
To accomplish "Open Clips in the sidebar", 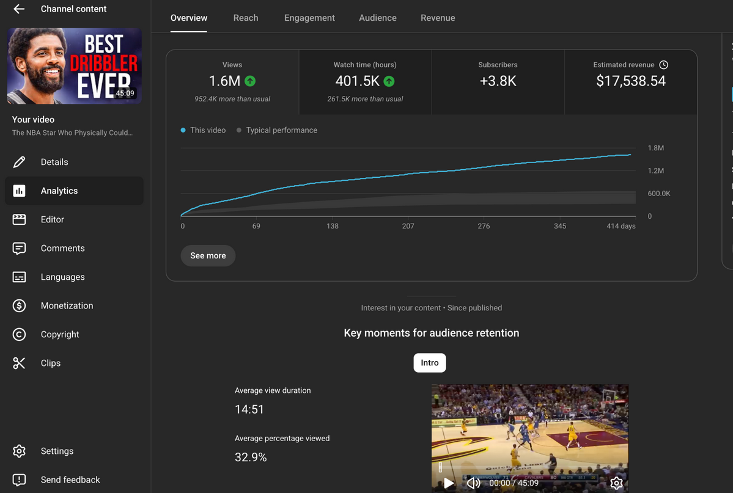I will click(74, 363).
